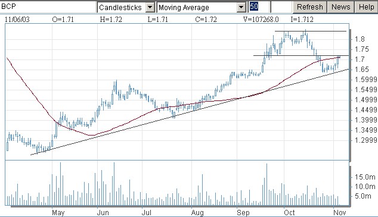
Task: Click the 5.0m volume axis label
Action: click(363, 196)
